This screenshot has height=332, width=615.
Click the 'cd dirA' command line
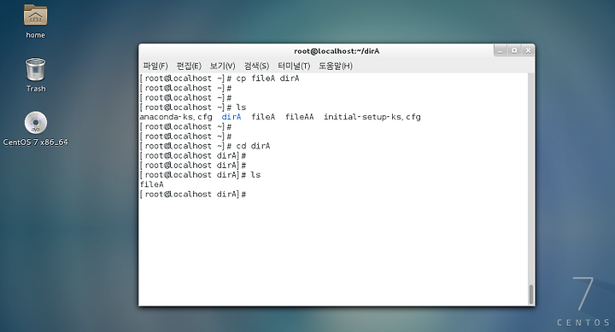[x=205, y=146]
